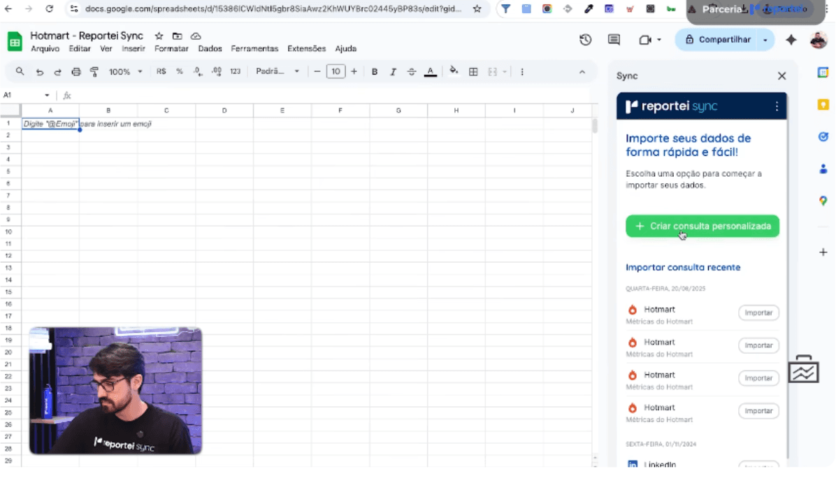
Task: Format selection as currency
Action: (x=160, y=71)
